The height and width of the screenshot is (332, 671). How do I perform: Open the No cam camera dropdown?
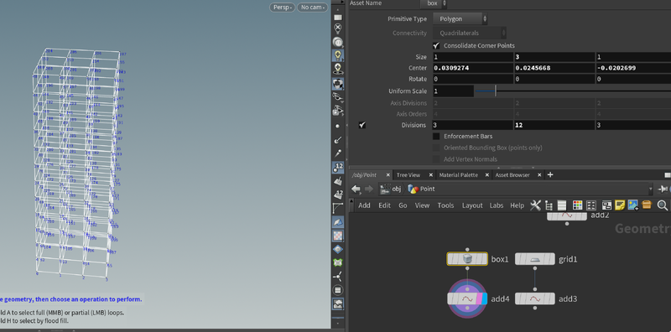point(312,8)
